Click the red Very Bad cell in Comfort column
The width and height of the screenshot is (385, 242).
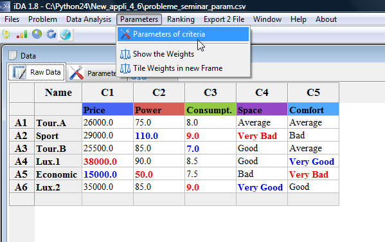pyautogui.click(x=313, y=174)
